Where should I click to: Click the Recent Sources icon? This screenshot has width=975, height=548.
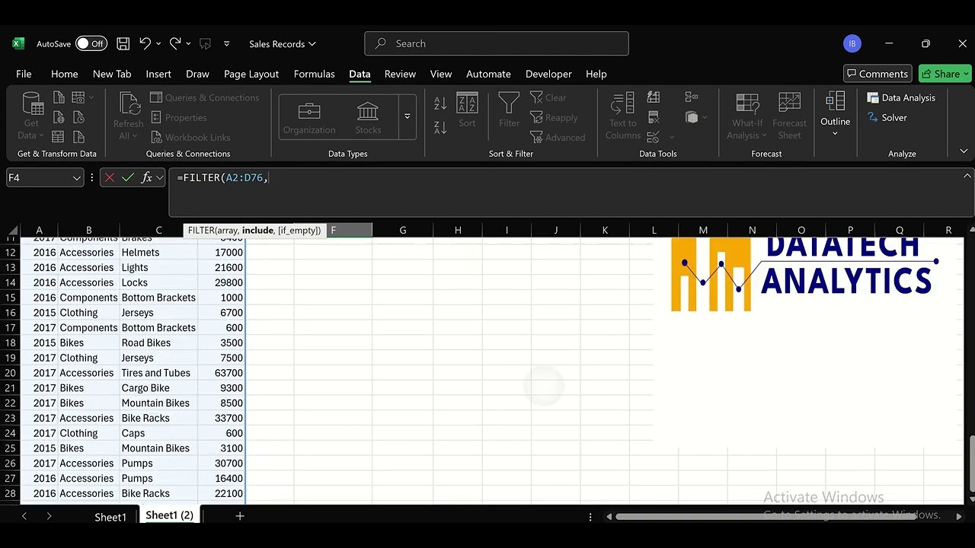(78, 117)
